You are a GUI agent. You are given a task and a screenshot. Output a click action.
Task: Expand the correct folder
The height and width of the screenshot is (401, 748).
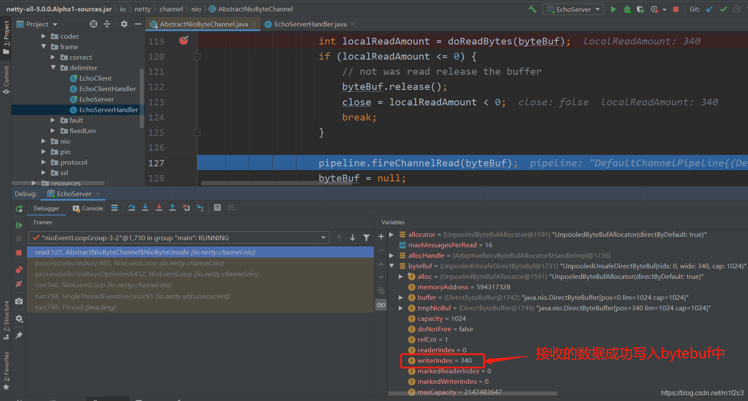pyautogui.click(x=53, y=57)
